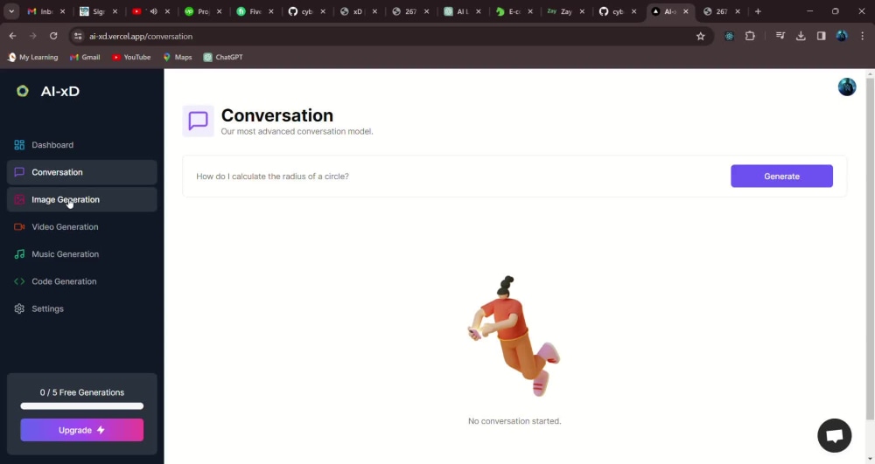Open Settings in the sidebar
Image resolution: width=875 pixels, height=464 pixels.
81,308
